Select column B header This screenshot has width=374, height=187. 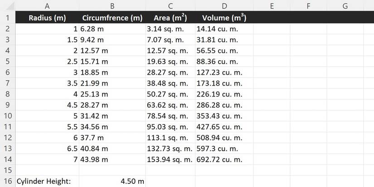coord(112,6)
